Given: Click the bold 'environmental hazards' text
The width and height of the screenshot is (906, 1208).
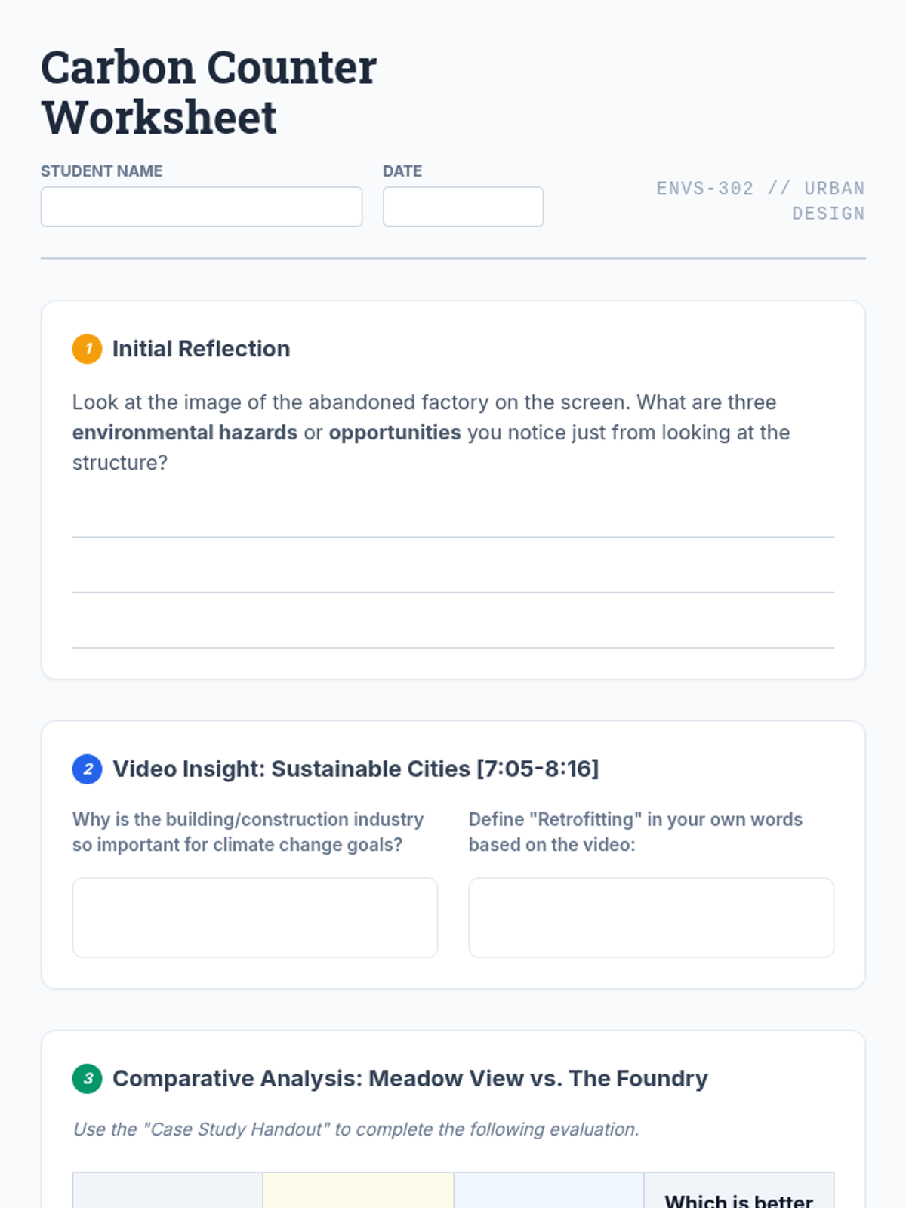Looking at the screenshot, I should 185,433.
